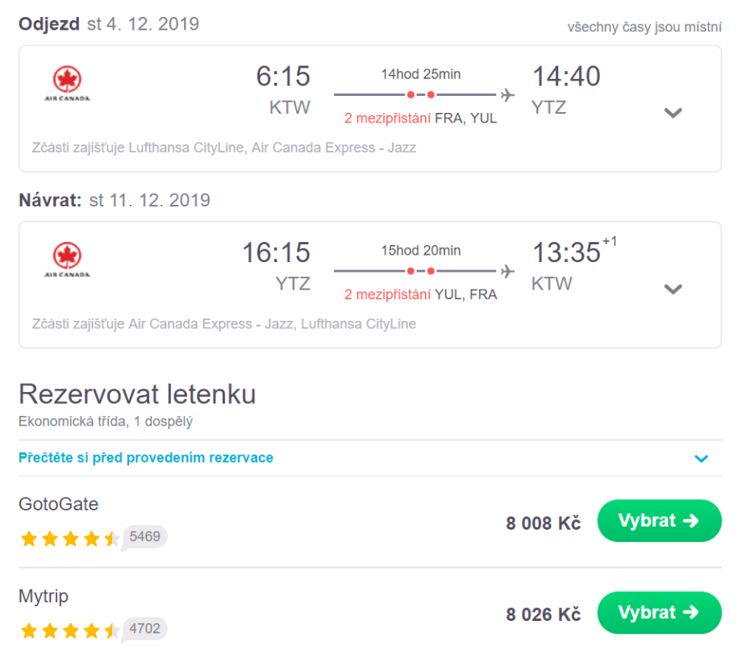Click departure time 6:15 from KTW
742x658 pixels.
pos(283,77)
